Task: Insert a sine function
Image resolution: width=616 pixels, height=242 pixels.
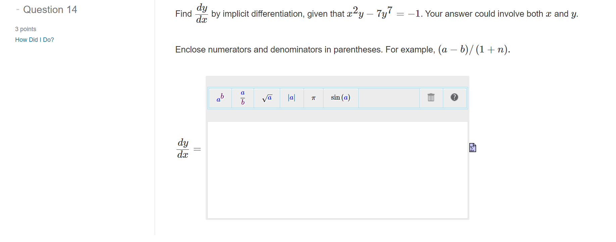Action: click(340, 98)
